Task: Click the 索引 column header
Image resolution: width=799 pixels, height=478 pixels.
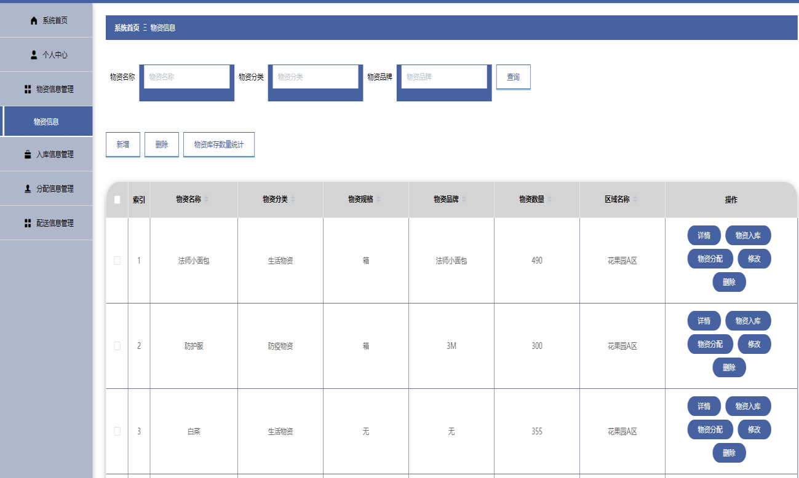Action: [139, 200]
